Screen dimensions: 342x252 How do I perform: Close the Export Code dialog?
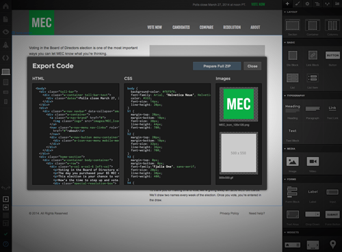click(x=252, y=66)
